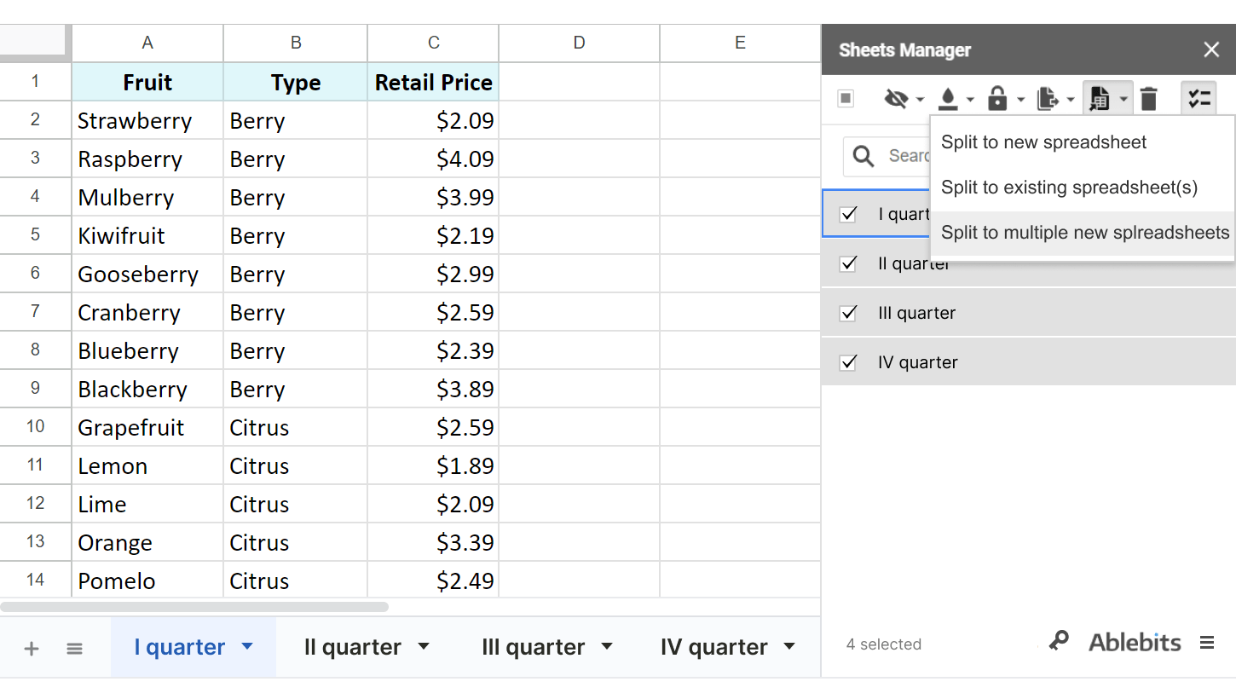This screenshot has width=1236, height=699.
Task: Expand the hide sheets dropdown arrow
Action: pos(920,100)
